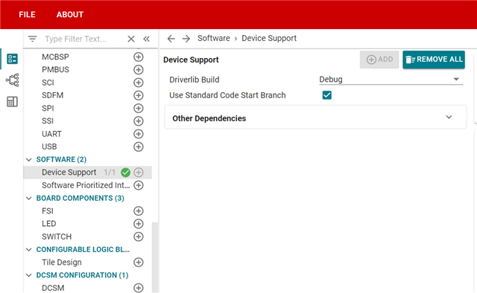
Task: Click the module list vertical scrollbar
Action: pos(155,257)
